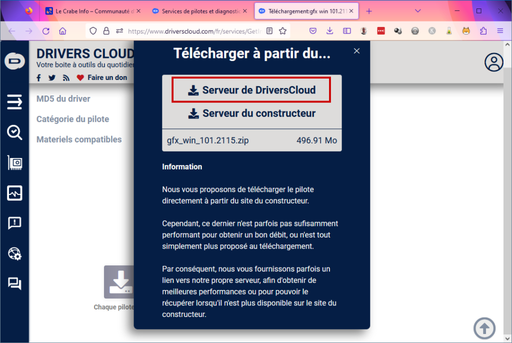Screen dimensions: 512x343
Task: Reload the current page
Action: (x=46, y=31)
